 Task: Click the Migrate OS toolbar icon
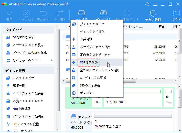[x=81, y=13]
